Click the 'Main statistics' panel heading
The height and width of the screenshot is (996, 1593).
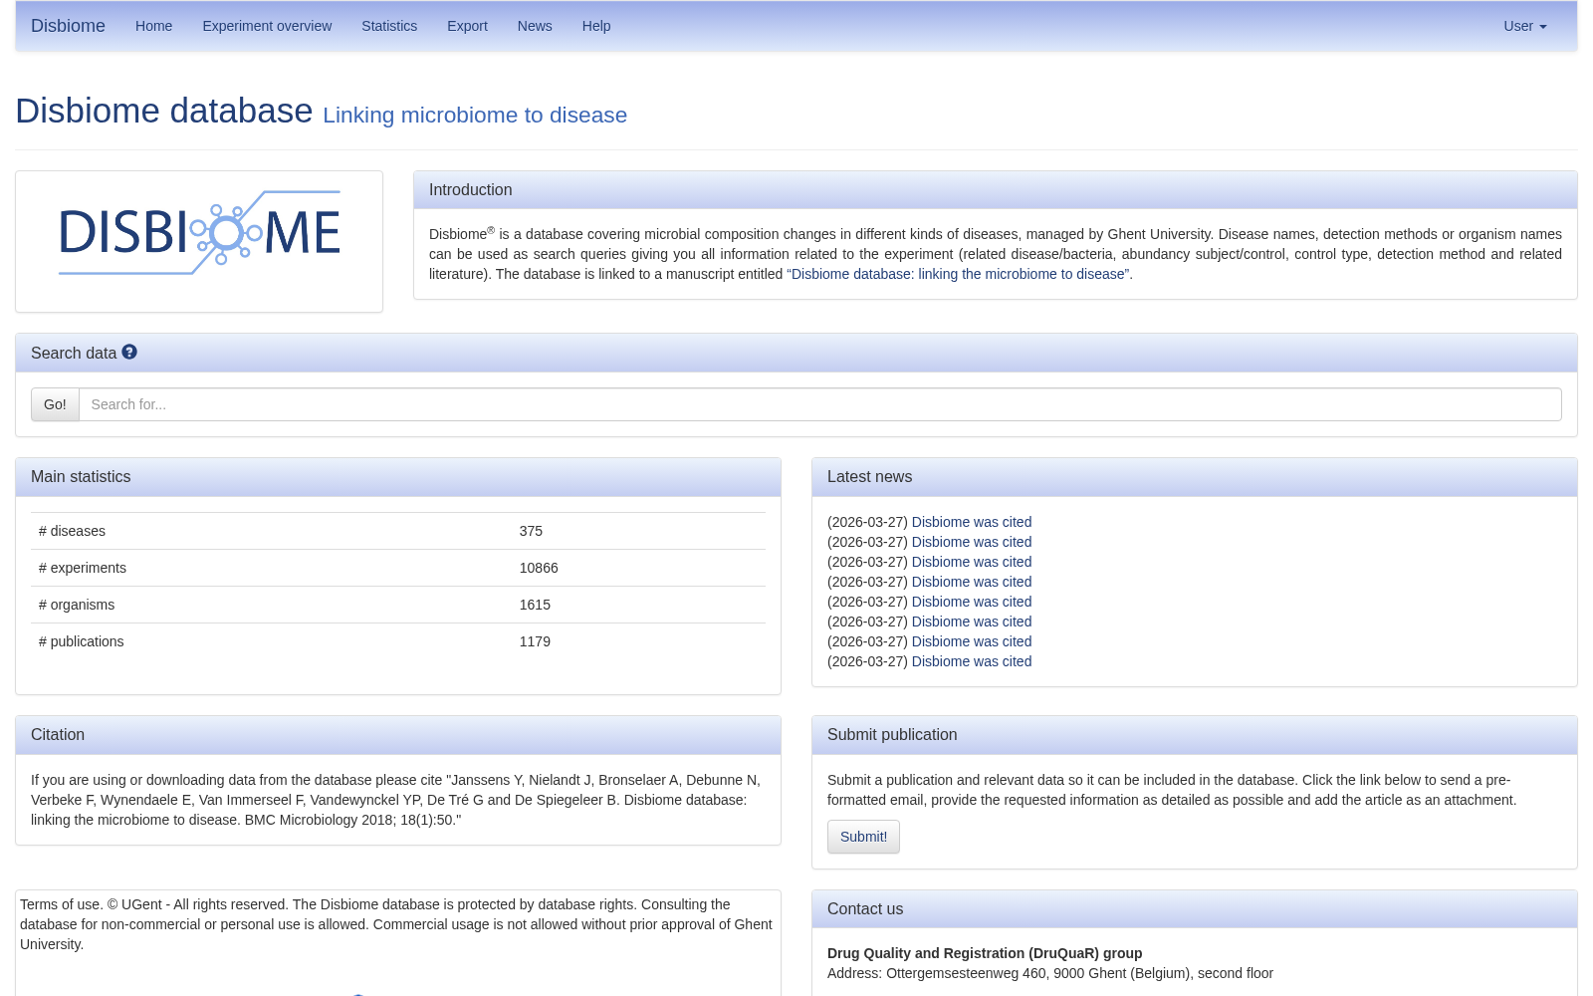coord(81,476)
